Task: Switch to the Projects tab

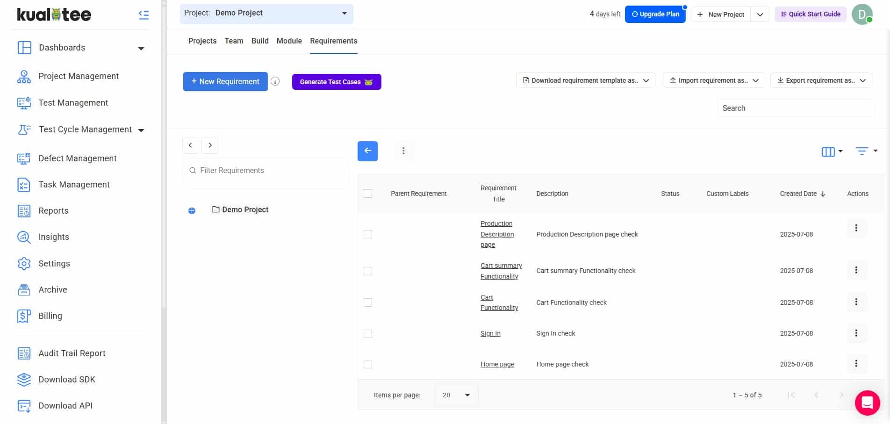Action: [x=202, y=41]
